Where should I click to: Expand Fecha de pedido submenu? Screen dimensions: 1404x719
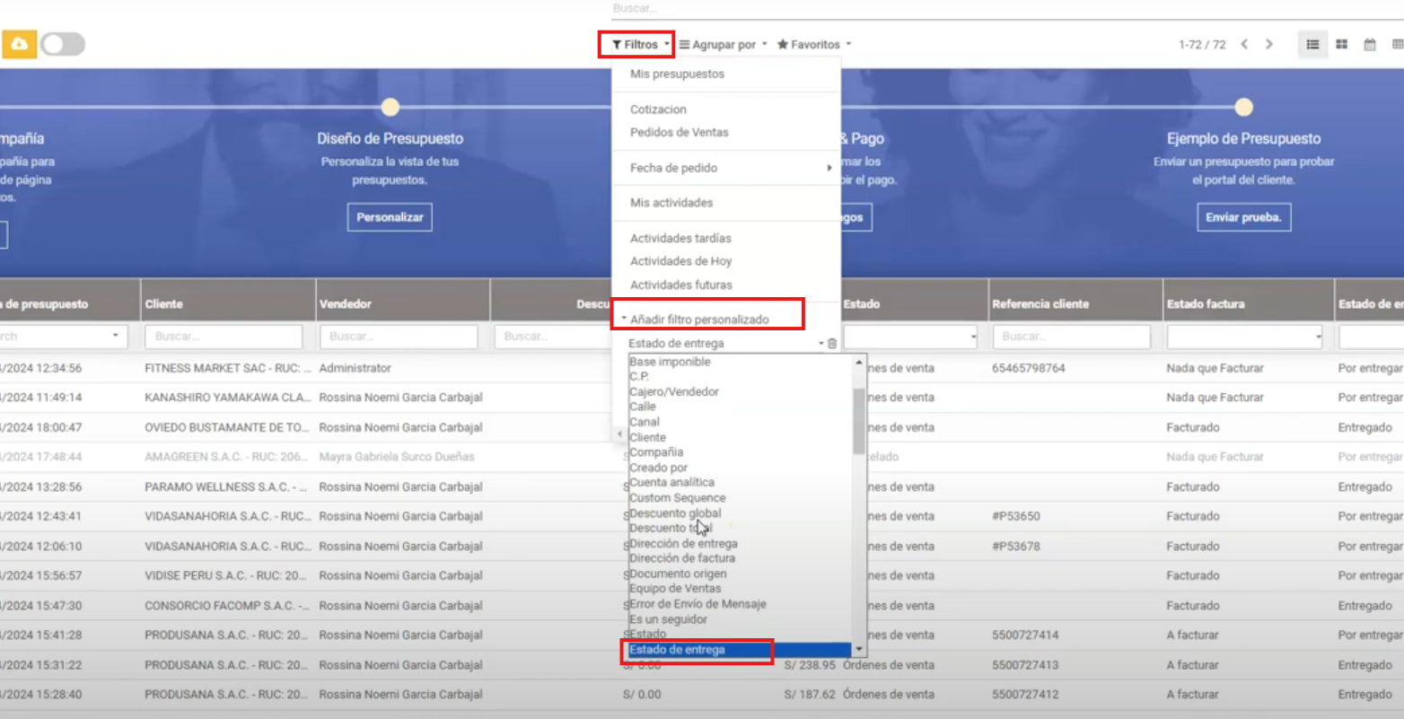pyautogui.click(x=725, y=168)
